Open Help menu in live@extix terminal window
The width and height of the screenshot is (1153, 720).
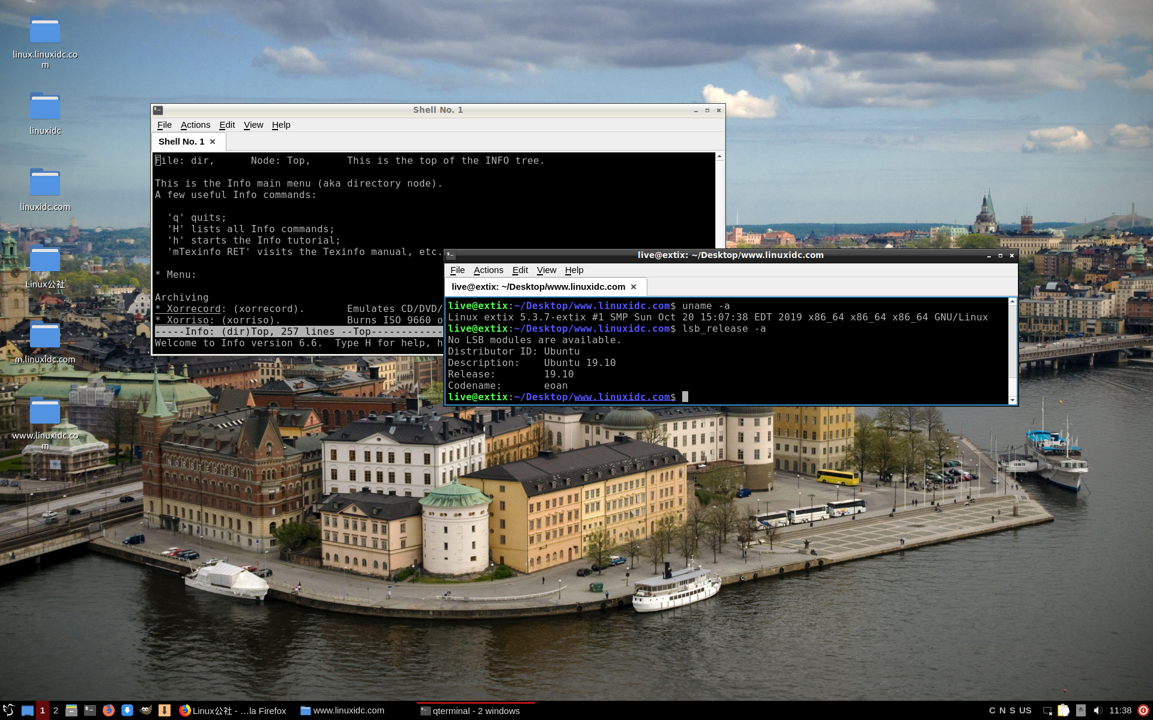point(574,270)
